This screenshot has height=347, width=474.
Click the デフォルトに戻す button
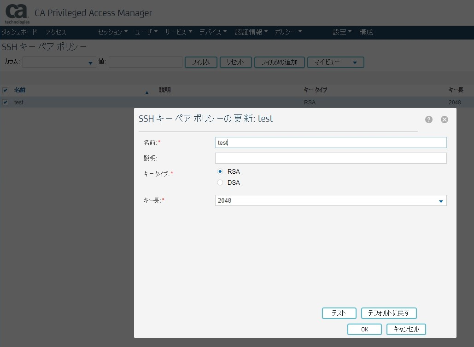[389, 313]
